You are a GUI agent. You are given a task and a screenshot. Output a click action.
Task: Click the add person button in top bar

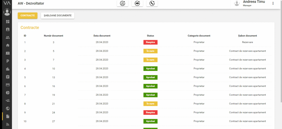pyautogui.click(x=123, y=3)
